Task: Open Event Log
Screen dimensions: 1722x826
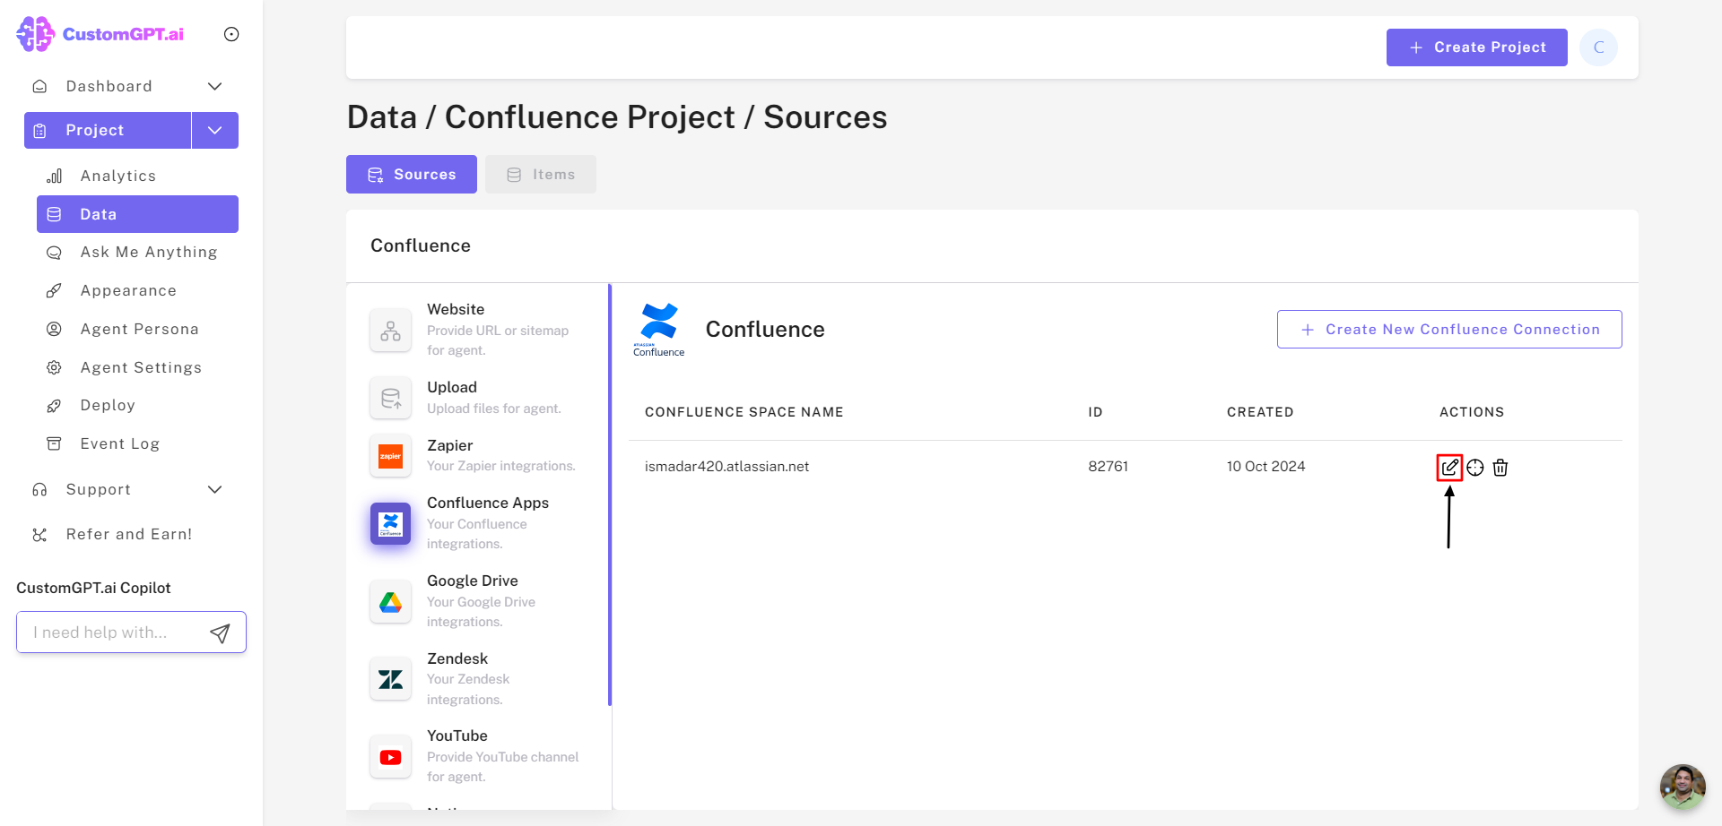Action: pos(120,443)
